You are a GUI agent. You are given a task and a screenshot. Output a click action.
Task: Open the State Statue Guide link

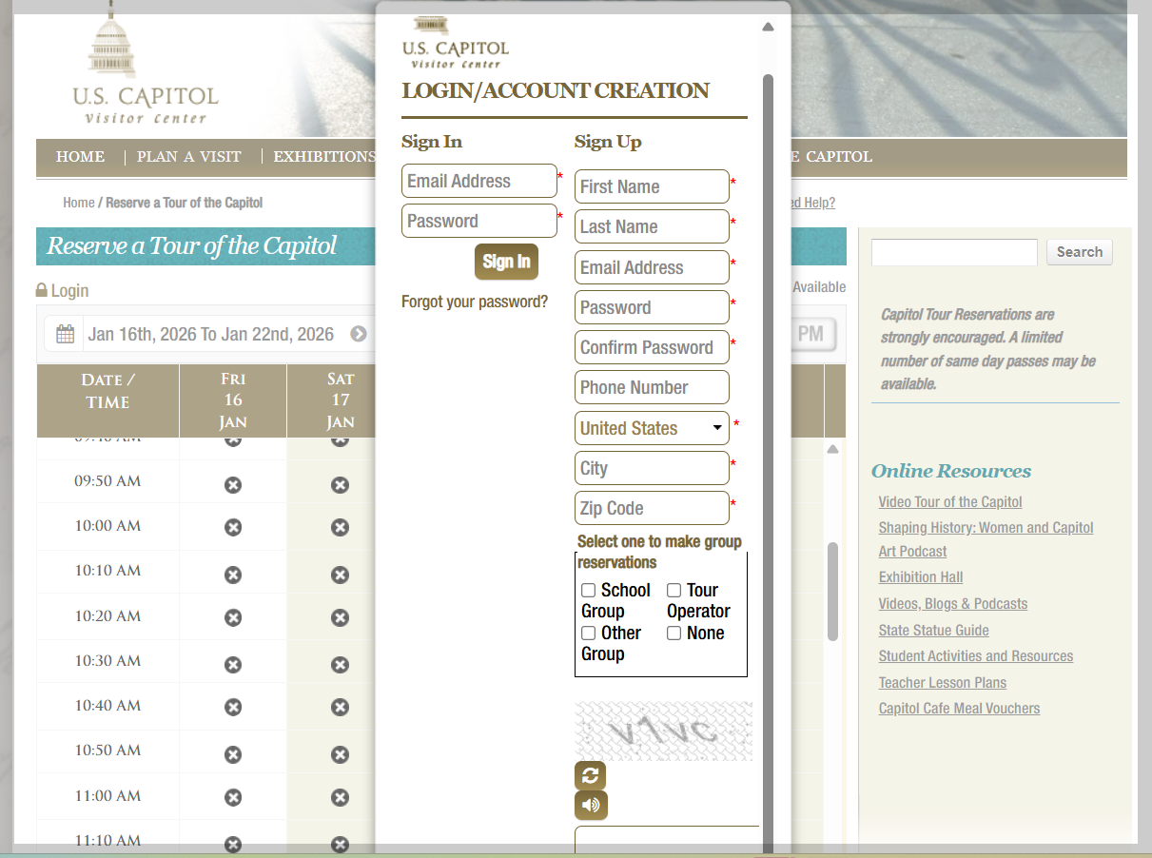click(x=934, y=631)
